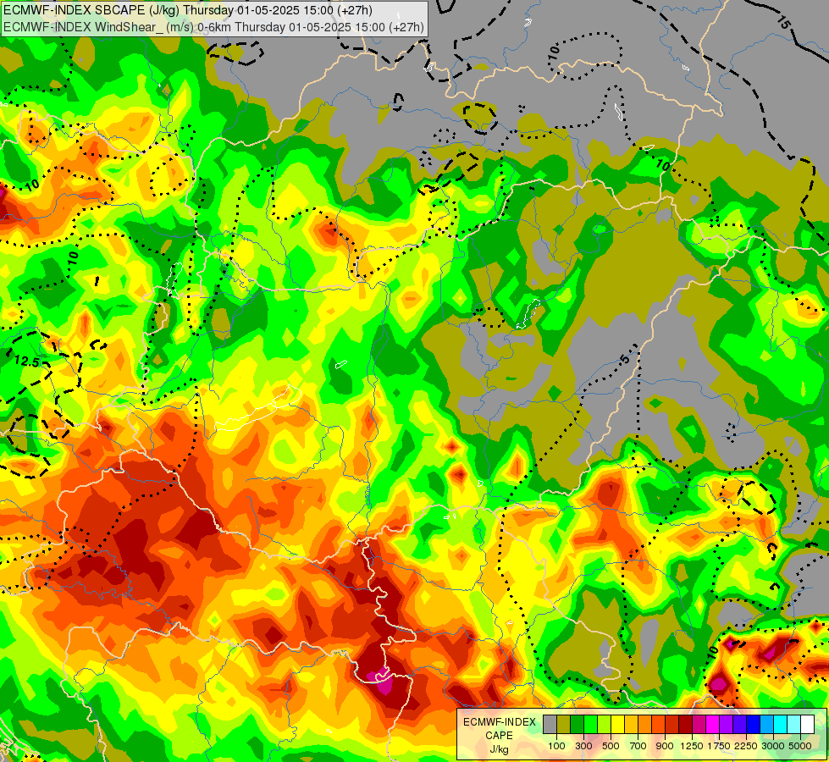The height and width of the screenshot is (762, 829).
Task: Click the legend's ECMWF-INDEX label
Action: point(499,722)
